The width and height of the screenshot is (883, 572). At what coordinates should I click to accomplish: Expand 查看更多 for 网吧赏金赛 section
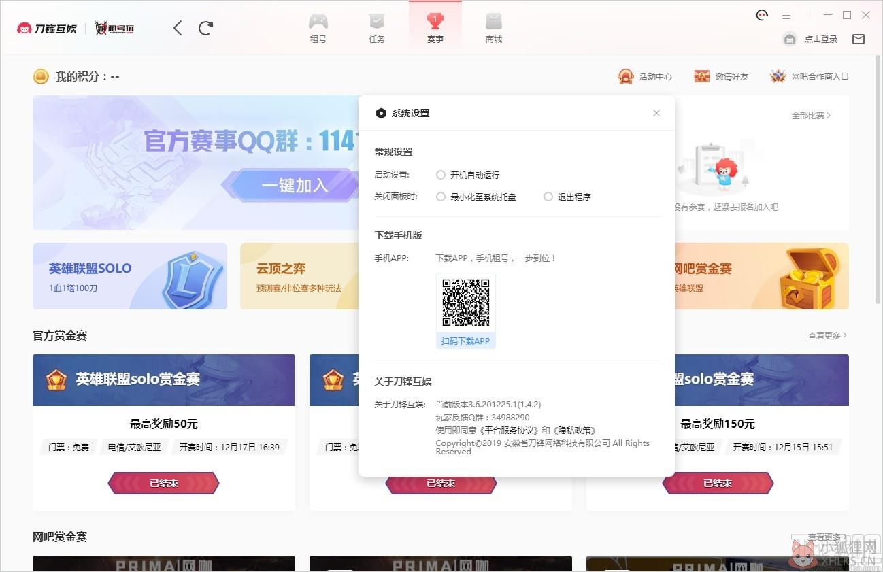[x=827, y=537]
